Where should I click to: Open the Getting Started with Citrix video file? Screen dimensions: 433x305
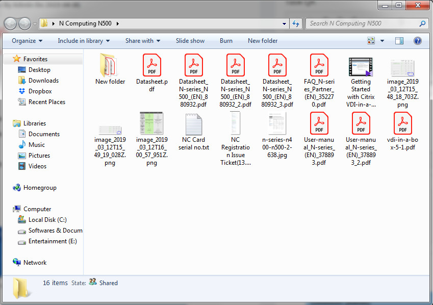click(x=361, y=67)
